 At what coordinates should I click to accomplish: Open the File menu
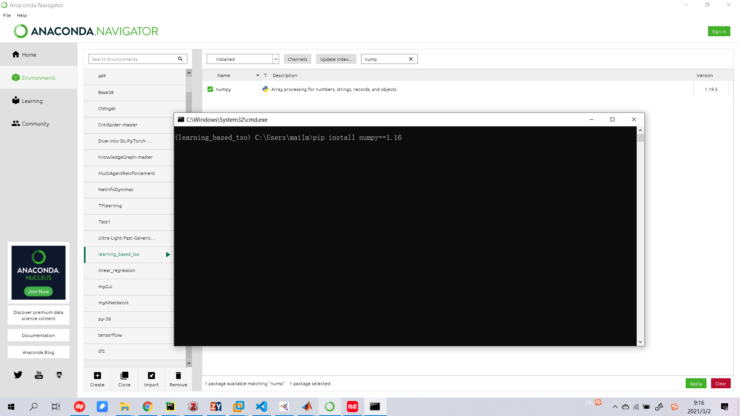pyautogui.click(x=7, y=15)
